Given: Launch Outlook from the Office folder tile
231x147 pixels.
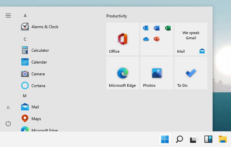Looking at the screenshot, I should coord(146,28).
